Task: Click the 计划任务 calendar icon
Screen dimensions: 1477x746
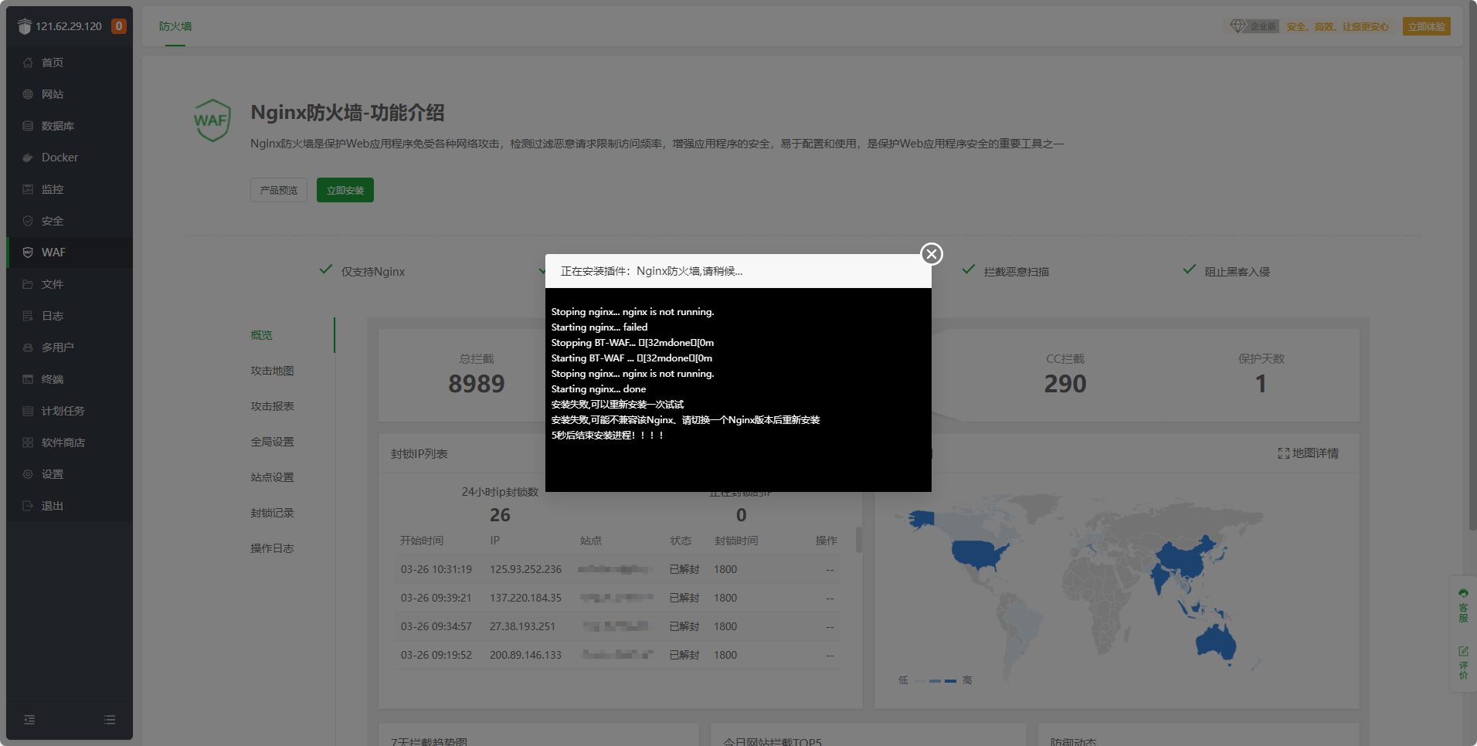Action: tap(28, 411)
